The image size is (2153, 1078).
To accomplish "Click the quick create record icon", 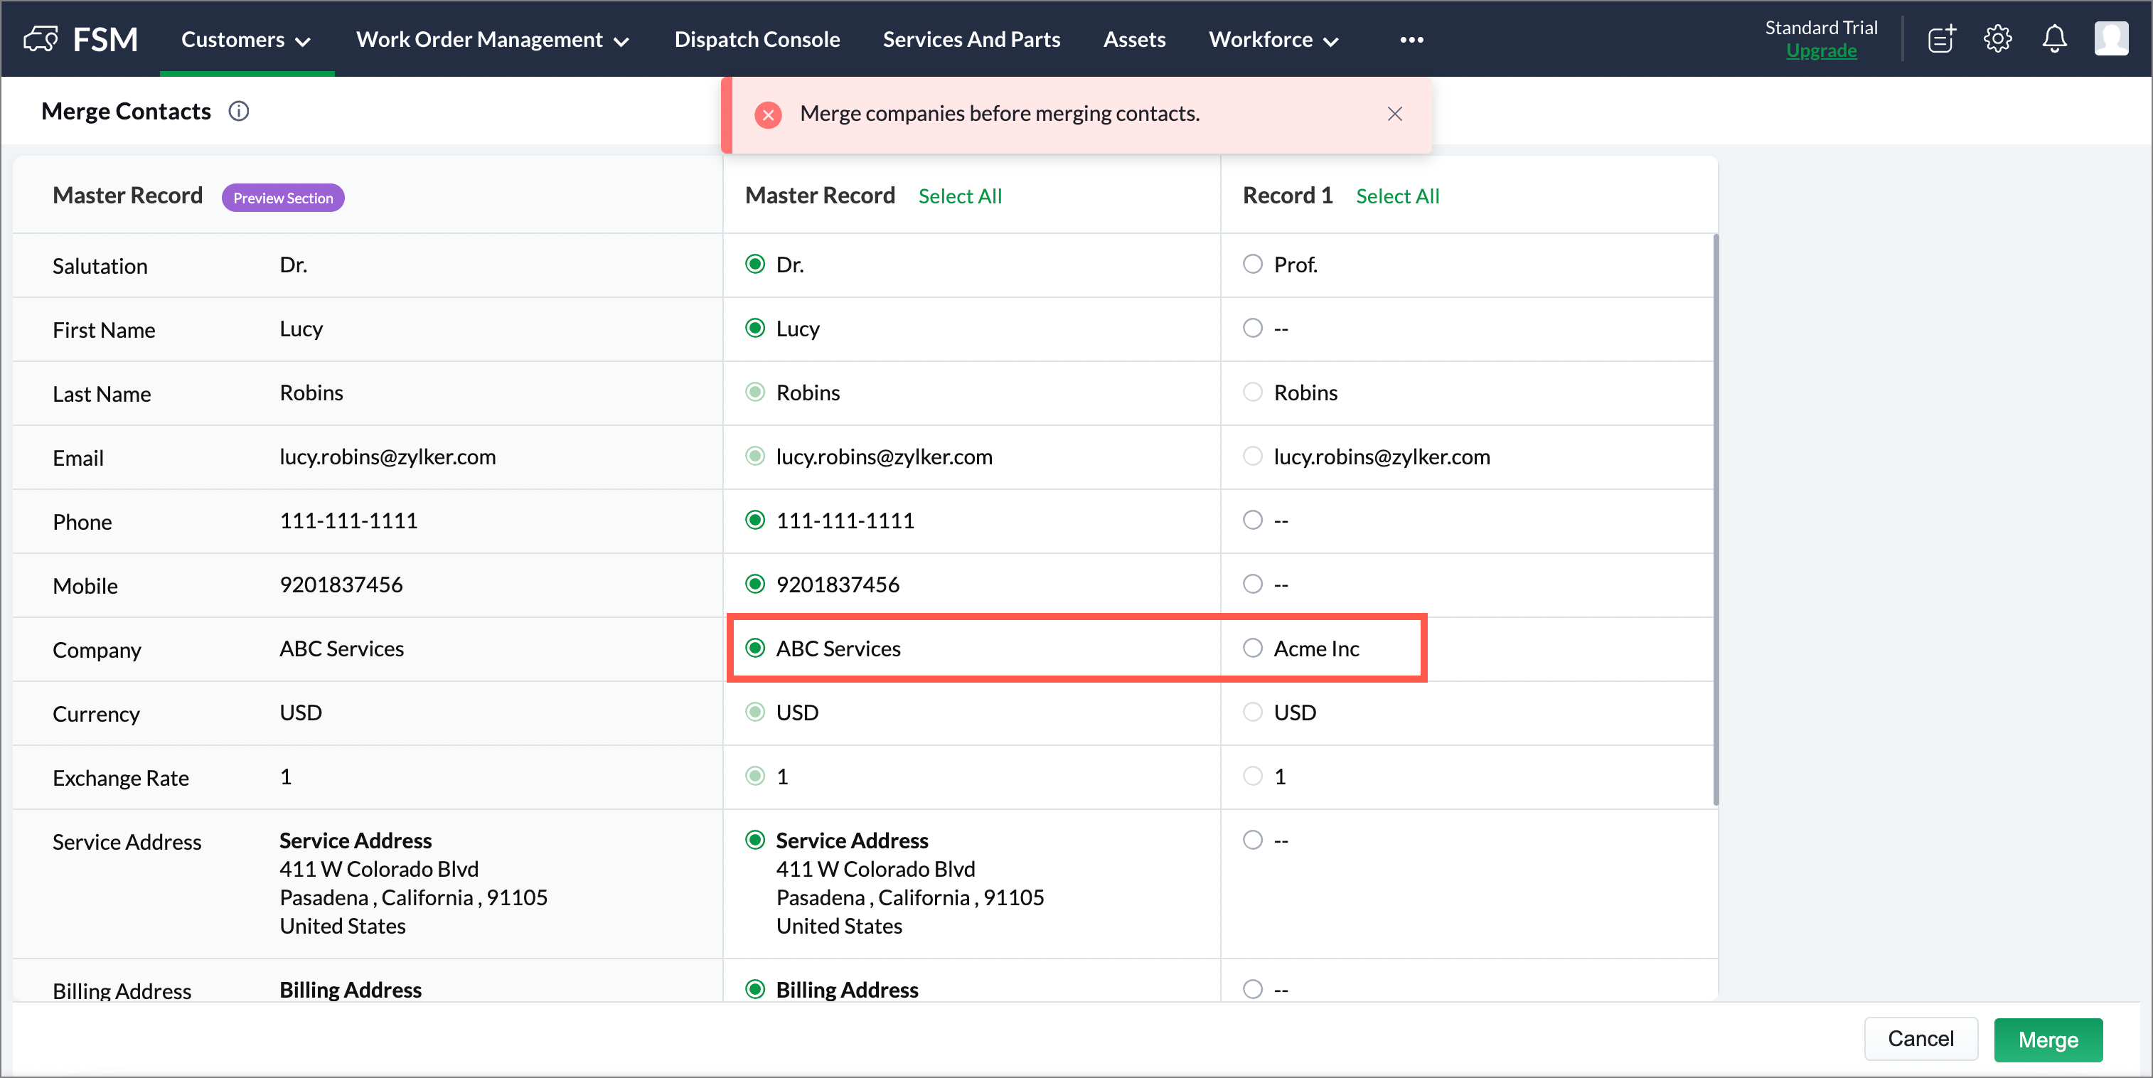I will [x=1940, y=38].
